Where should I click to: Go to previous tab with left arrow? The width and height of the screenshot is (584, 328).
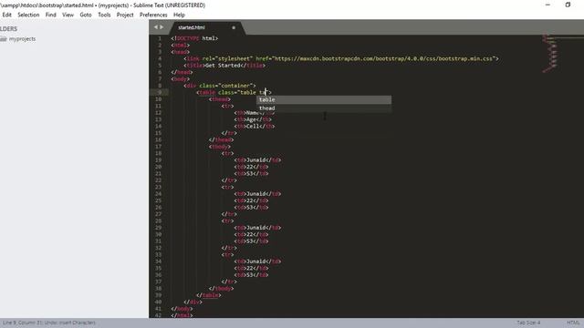(156, 27)
